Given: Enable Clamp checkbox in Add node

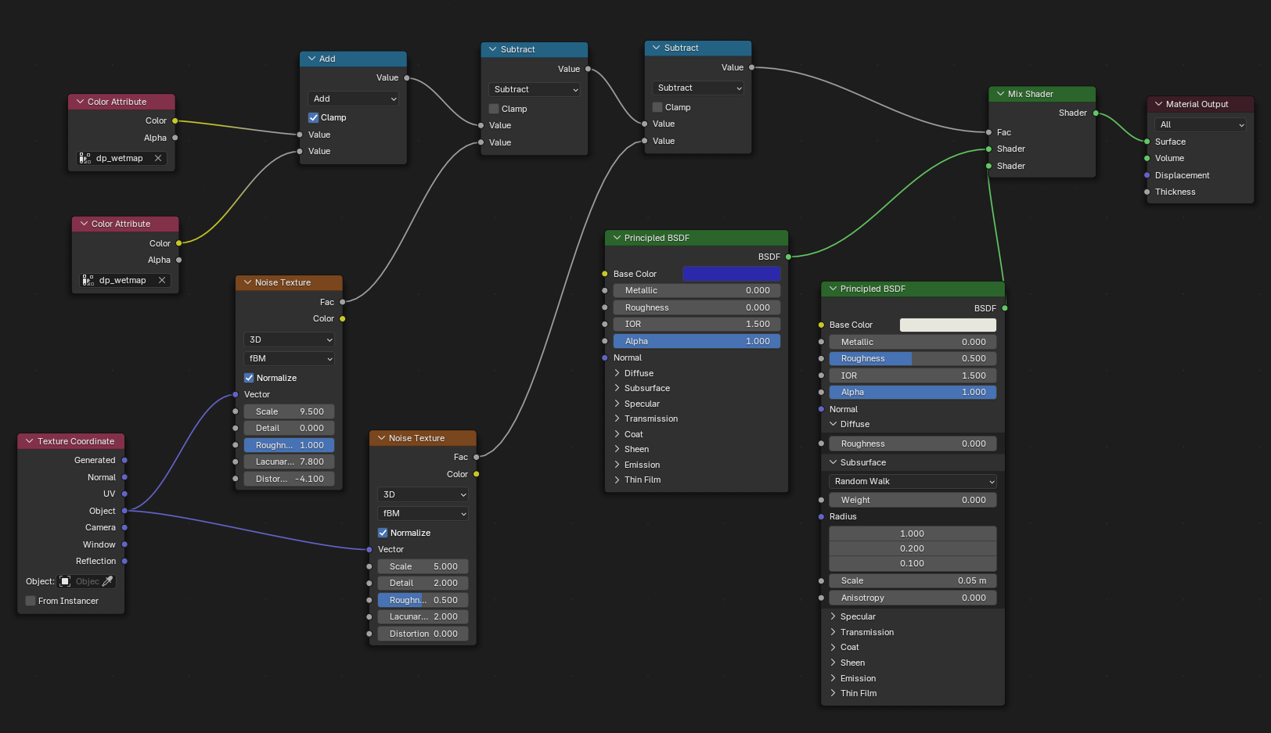Looking at the screenshot, I should pos(313,117).
